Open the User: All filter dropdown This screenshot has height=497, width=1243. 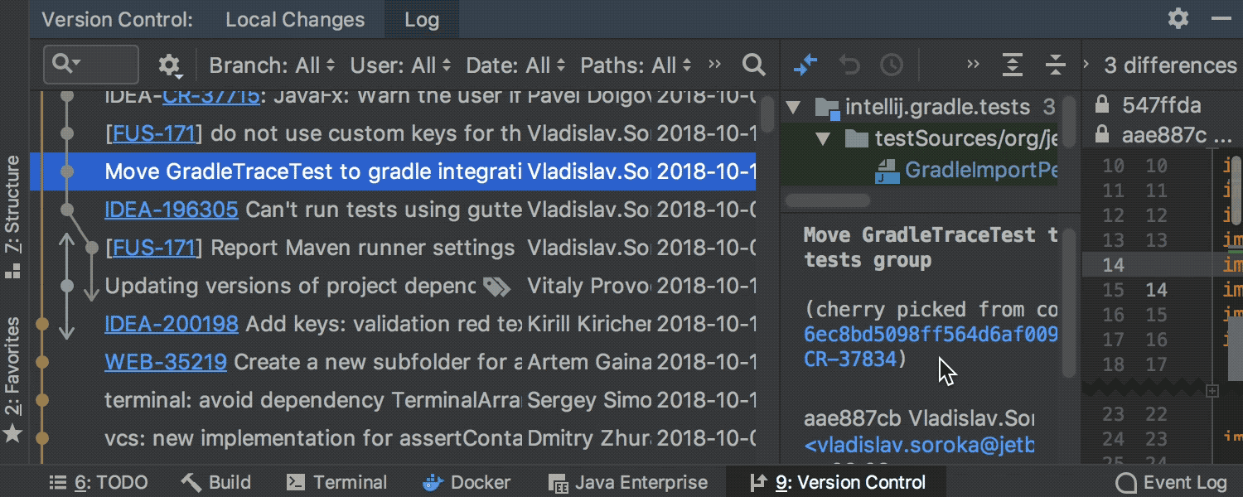click(400, 65)
